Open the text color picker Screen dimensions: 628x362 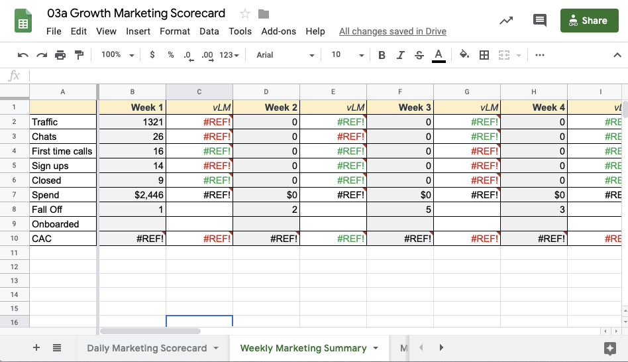click(x=439, y=55)
